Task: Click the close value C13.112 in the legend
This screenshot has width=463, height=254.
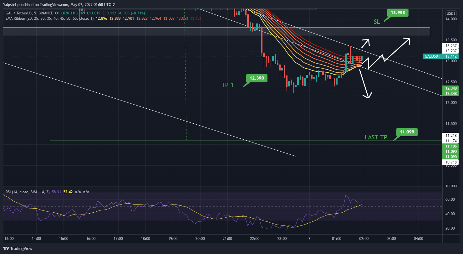Action: tap(109, 13)
